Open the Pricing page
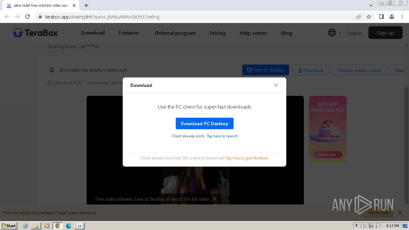Viewport: 409px width, 230px height. [x=217, y=33]
